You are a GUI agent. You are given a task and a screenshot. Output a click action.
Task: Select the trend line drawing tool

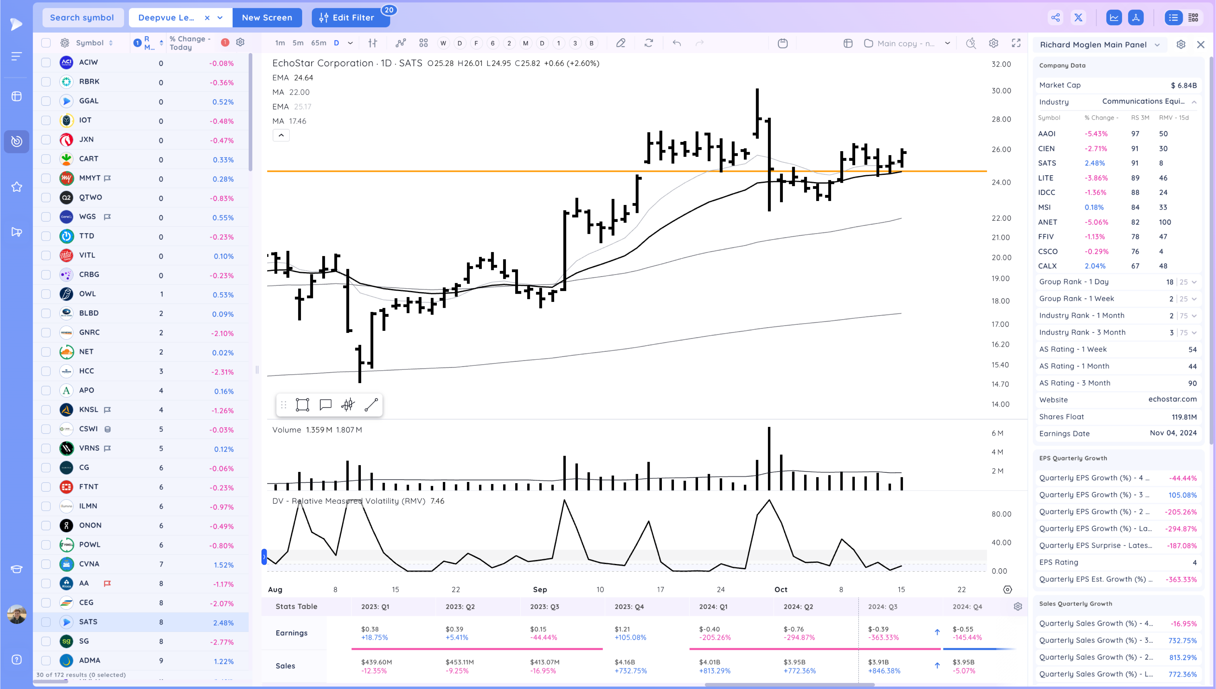pyautogui.click(x=371, y=405)
